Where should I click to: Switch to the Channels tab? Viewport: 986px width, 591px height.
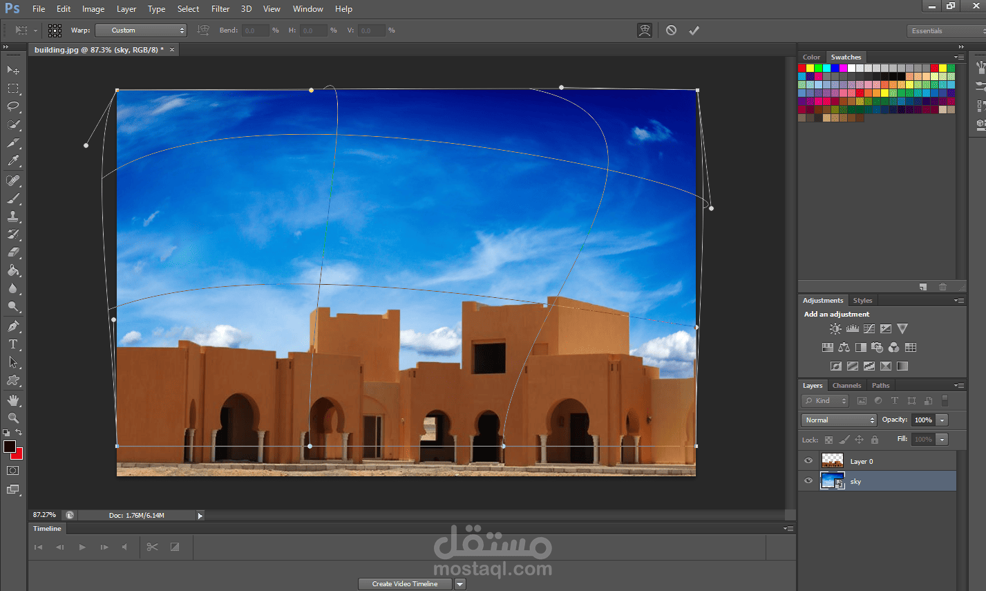846,386
